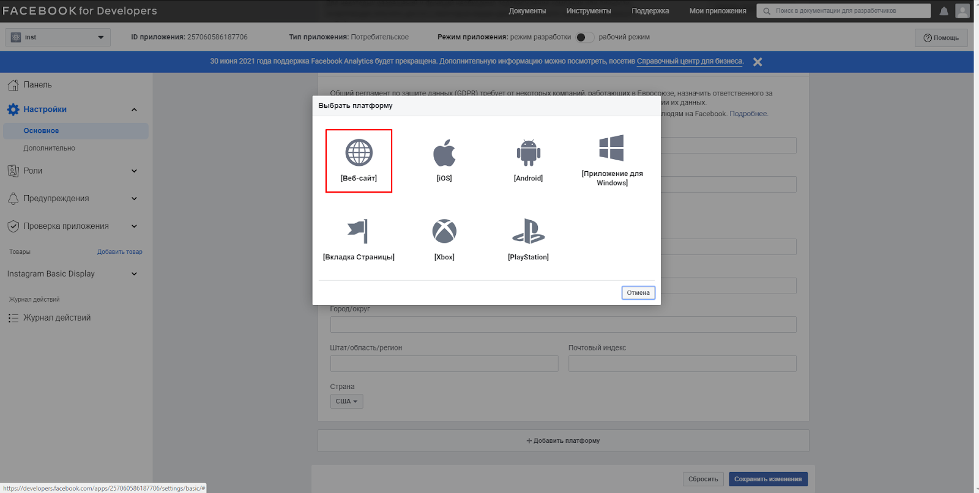Click Facebook for Developers logo
The image size is (979, 493).
(80, 11)
